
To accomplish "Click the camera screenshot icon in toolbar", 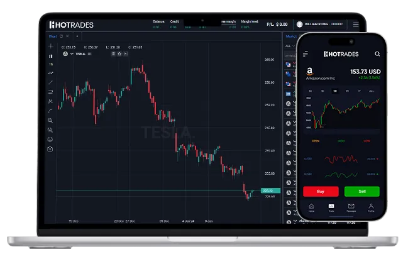I will pyautogui.click(x=50, y=148).
